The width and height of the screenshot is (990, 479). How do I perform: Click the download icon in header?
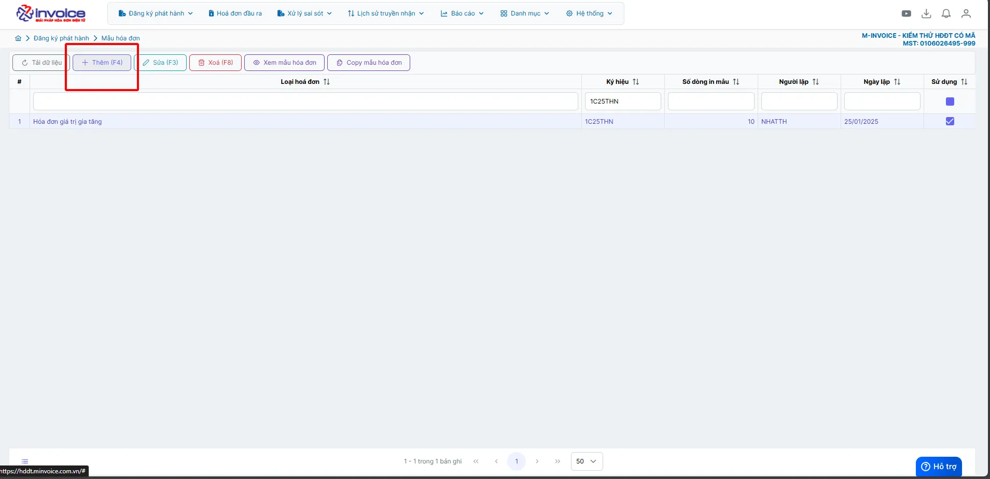pyautogui.click(x=926, y=13)
